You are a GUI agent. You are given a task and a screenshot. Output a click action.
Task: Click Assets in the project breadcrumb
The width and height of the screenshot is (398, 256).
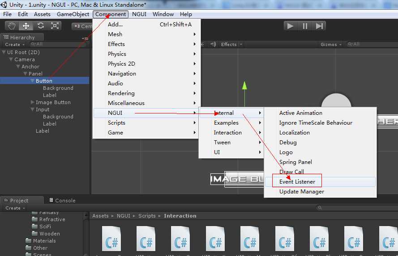(100, 216)
